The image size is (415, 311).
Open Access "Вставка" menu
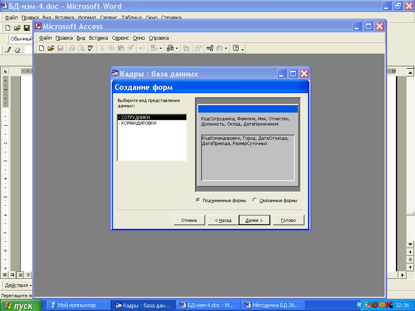coord(98,38)
